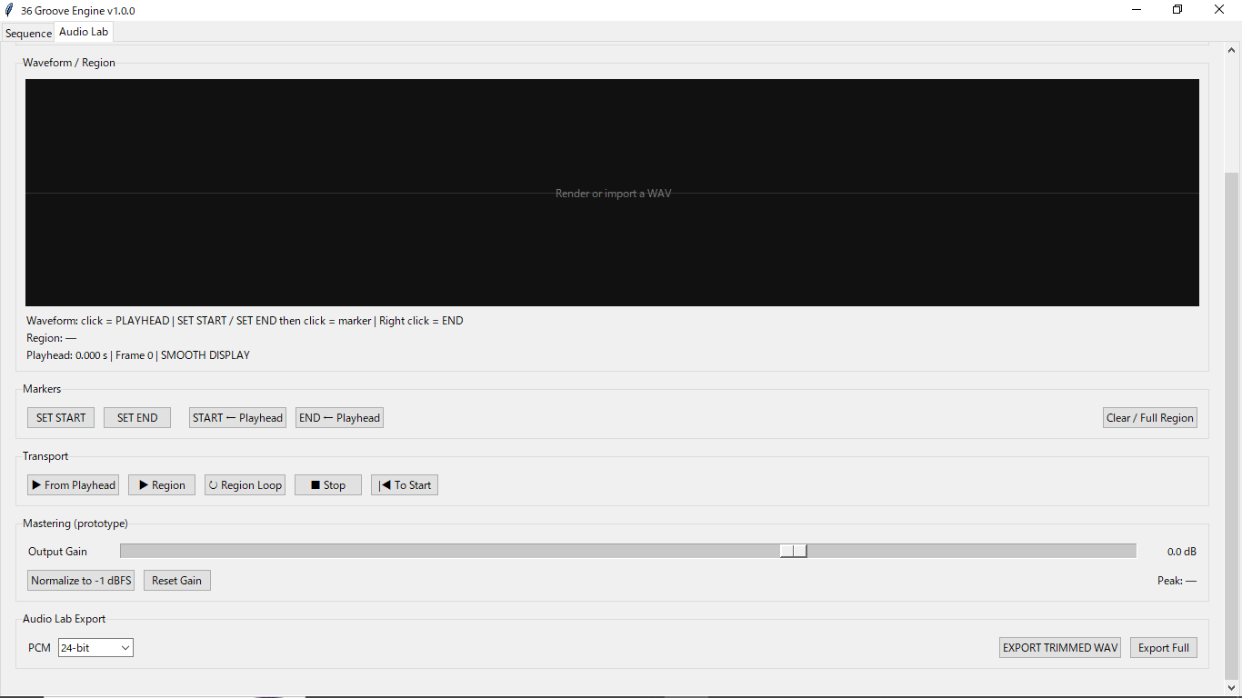Jump playhead To Start

(x=405, y=485)
